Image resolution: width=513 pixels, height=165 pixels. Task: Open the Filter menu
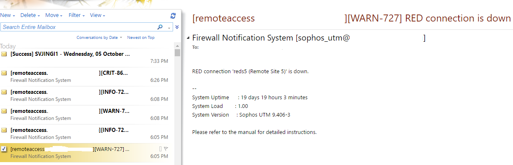click(77, 15)
